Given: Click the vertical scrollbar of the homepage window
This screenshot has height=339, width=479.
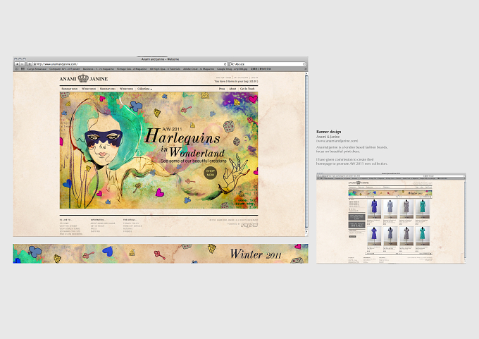Looking at the screenshot, I should click(306, 152).
